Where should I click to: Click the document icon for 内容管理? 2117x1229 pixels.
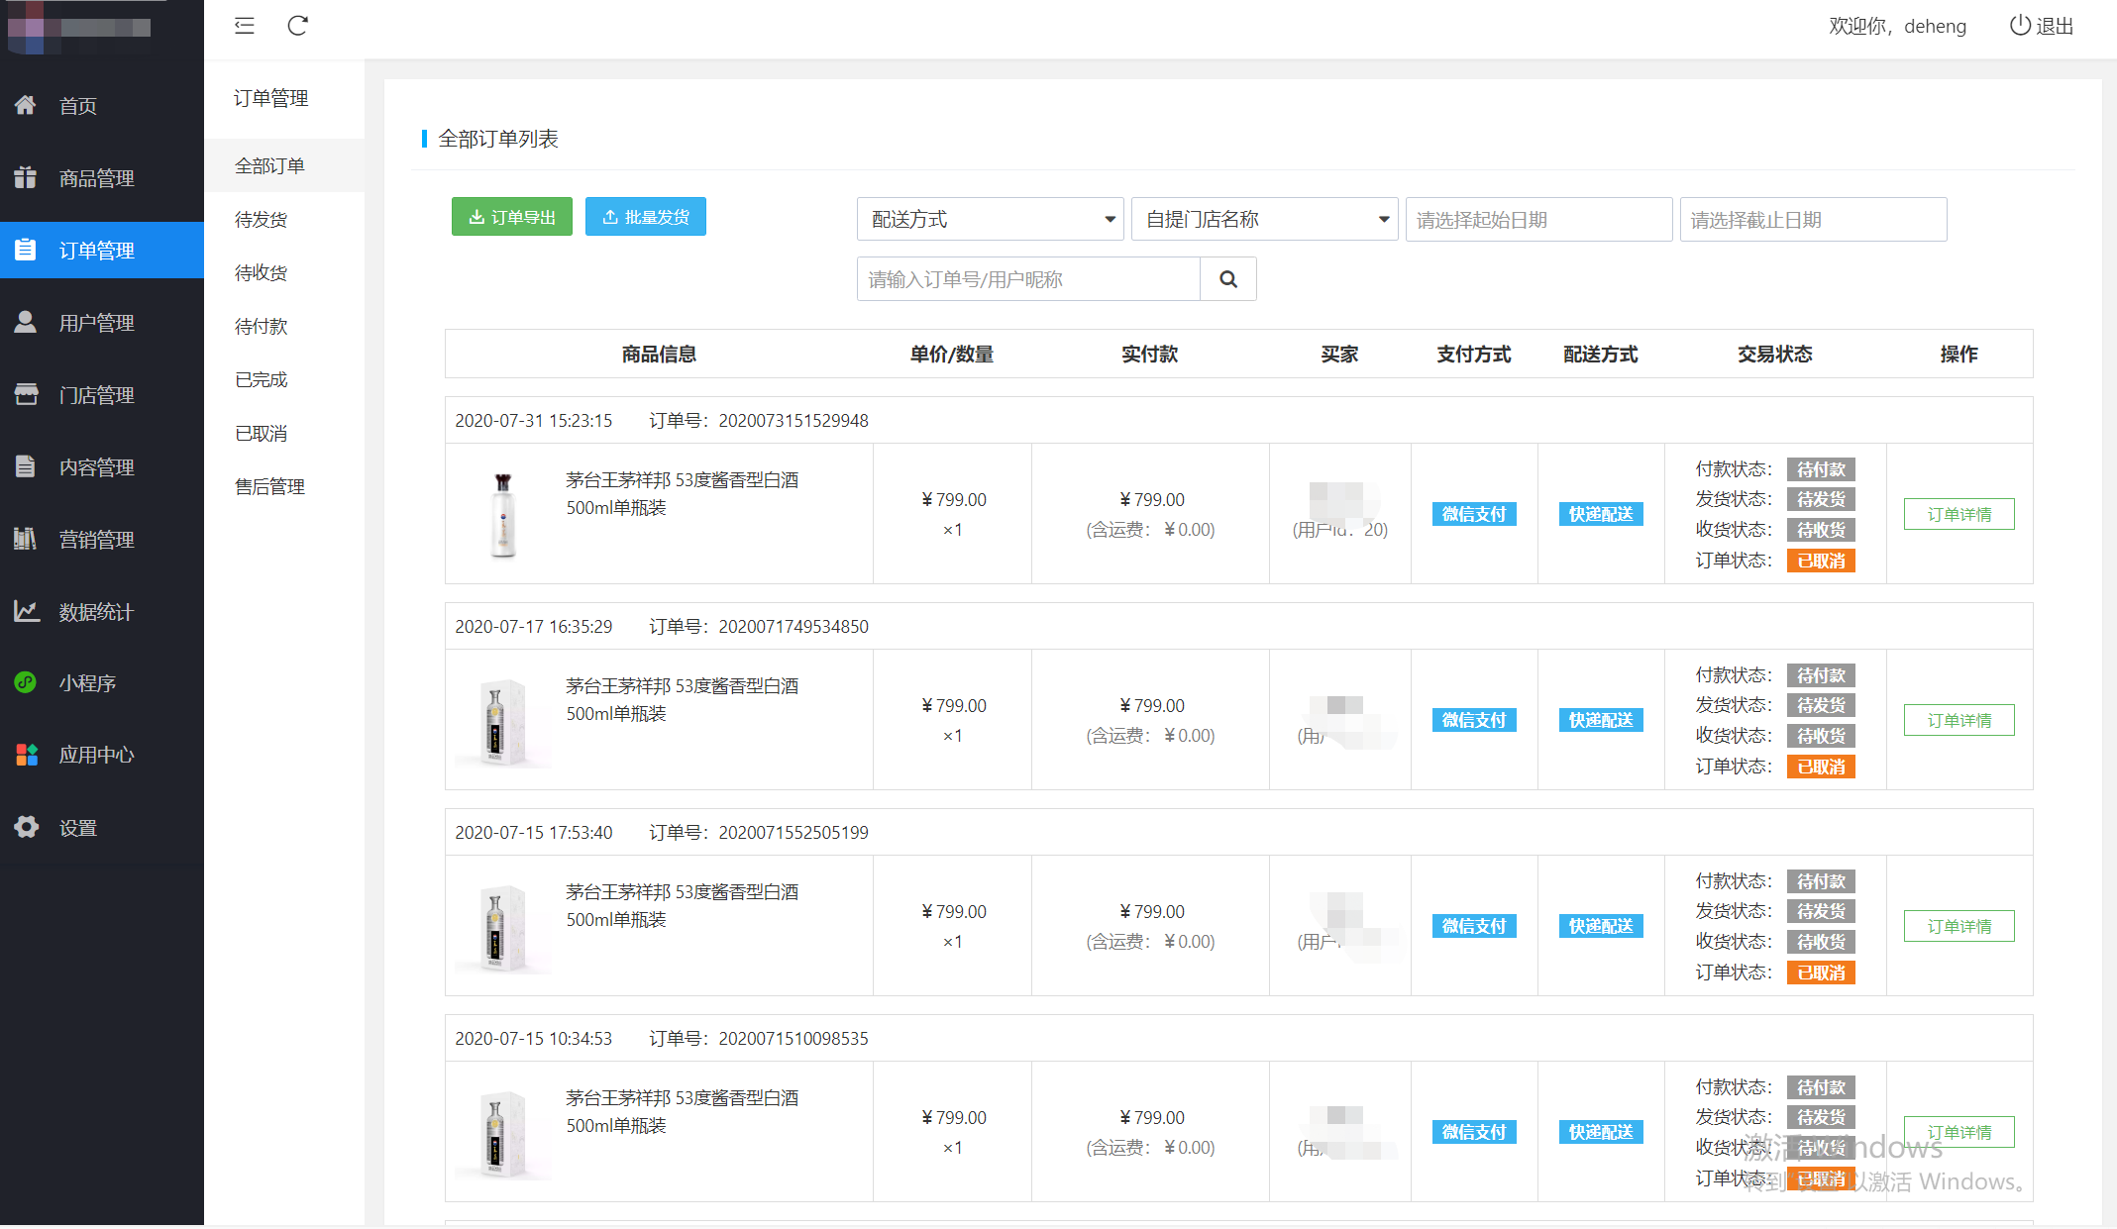(x=26, y=466)
